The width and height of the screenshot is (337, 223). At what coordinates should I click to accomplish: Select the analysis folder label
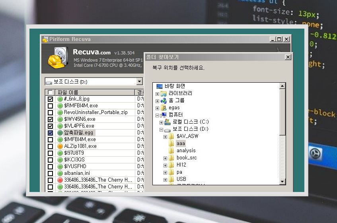point(186,151)
